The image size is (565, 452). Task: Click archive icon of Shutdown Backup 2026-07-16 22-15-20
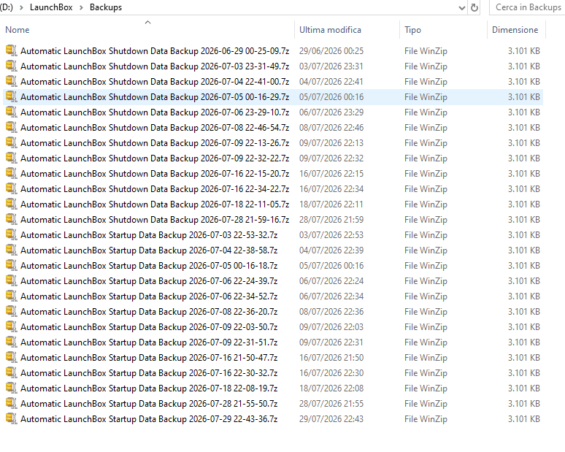pyautogui.click(x=11, y=173)
